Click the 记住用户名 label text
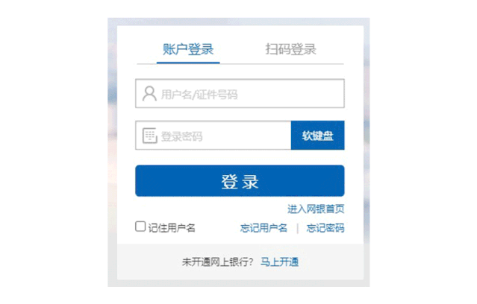 click(172, 228)
